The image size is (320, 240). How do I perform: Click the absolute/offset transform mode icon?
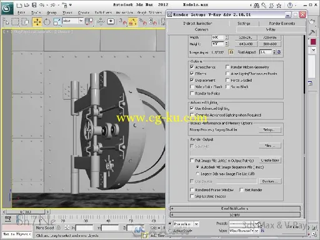(67, 227)
